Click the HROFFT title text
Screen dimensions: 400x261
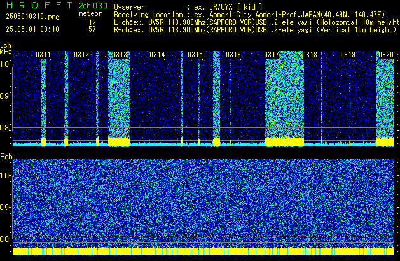(x=39, y=5)
